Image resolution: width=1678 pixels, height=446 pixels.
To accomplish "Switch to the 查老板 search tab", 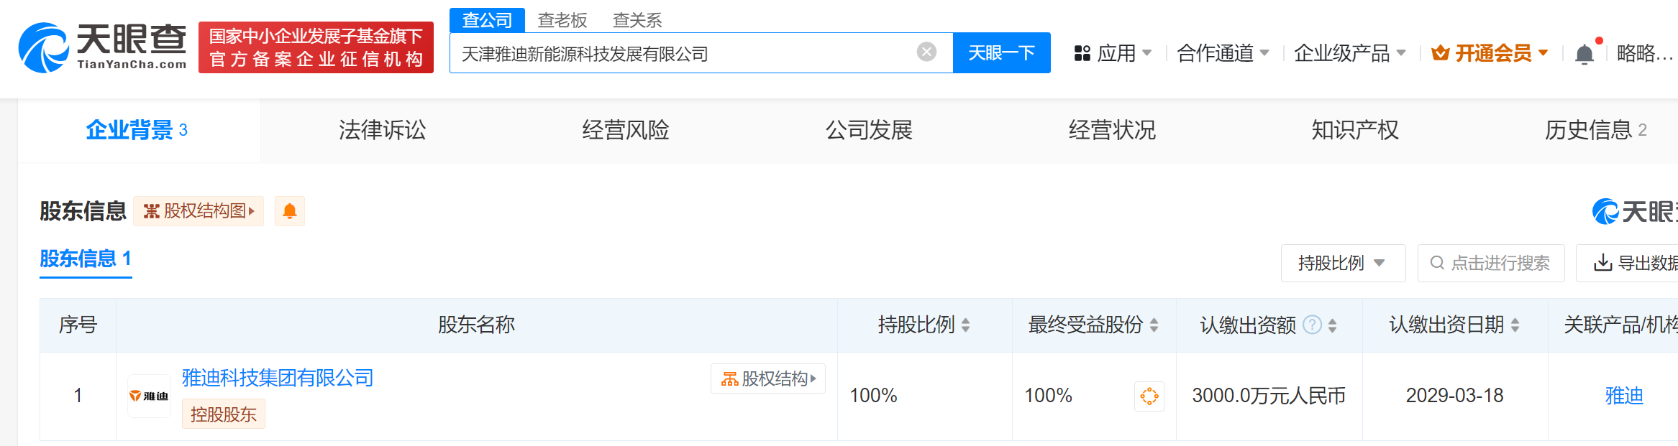I will pos(562,20).
